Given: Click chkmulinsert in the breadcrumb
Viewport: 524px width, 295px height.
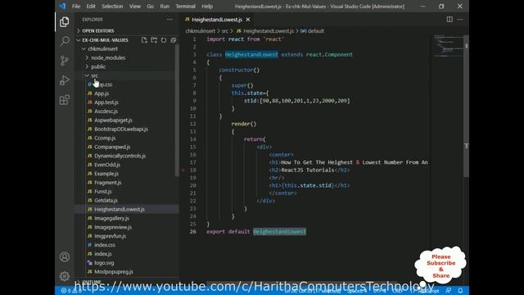Looking at the screenshot, I should tap(200, 31).
